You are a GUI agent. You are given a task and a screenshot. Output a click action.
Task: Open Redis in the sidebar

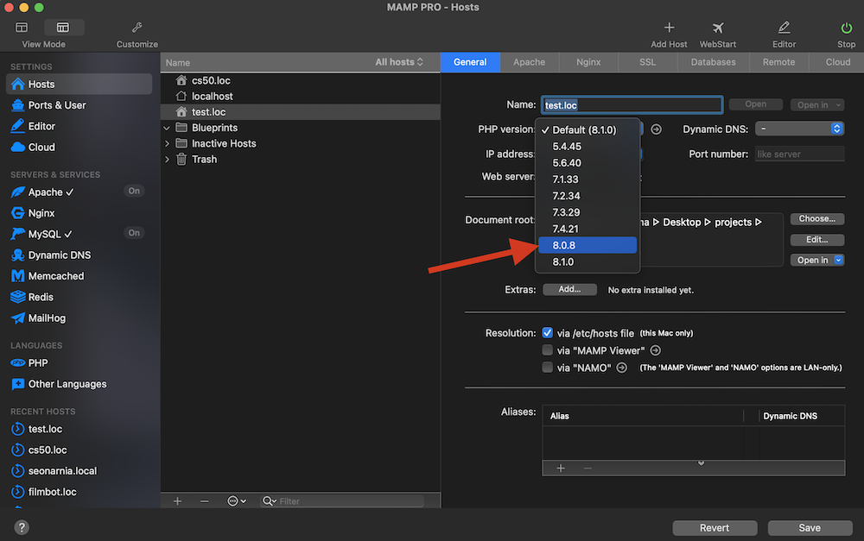pyautogui.click(x=41, y=297)
